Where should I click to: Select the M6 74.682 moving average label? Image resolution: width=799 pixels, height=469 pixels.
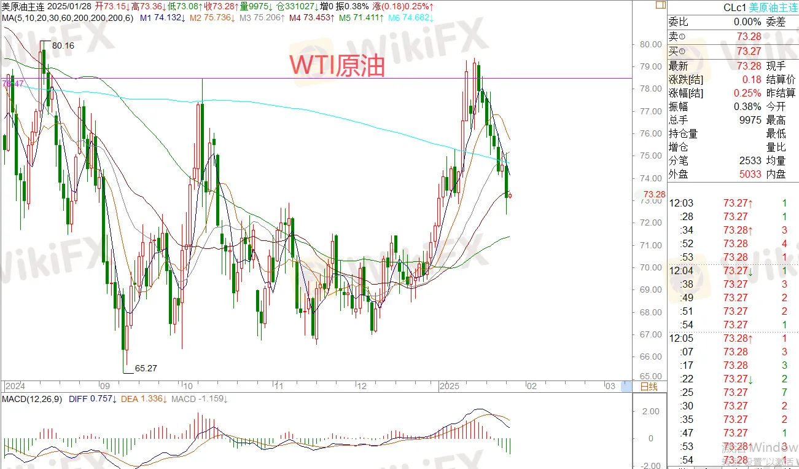410,17
